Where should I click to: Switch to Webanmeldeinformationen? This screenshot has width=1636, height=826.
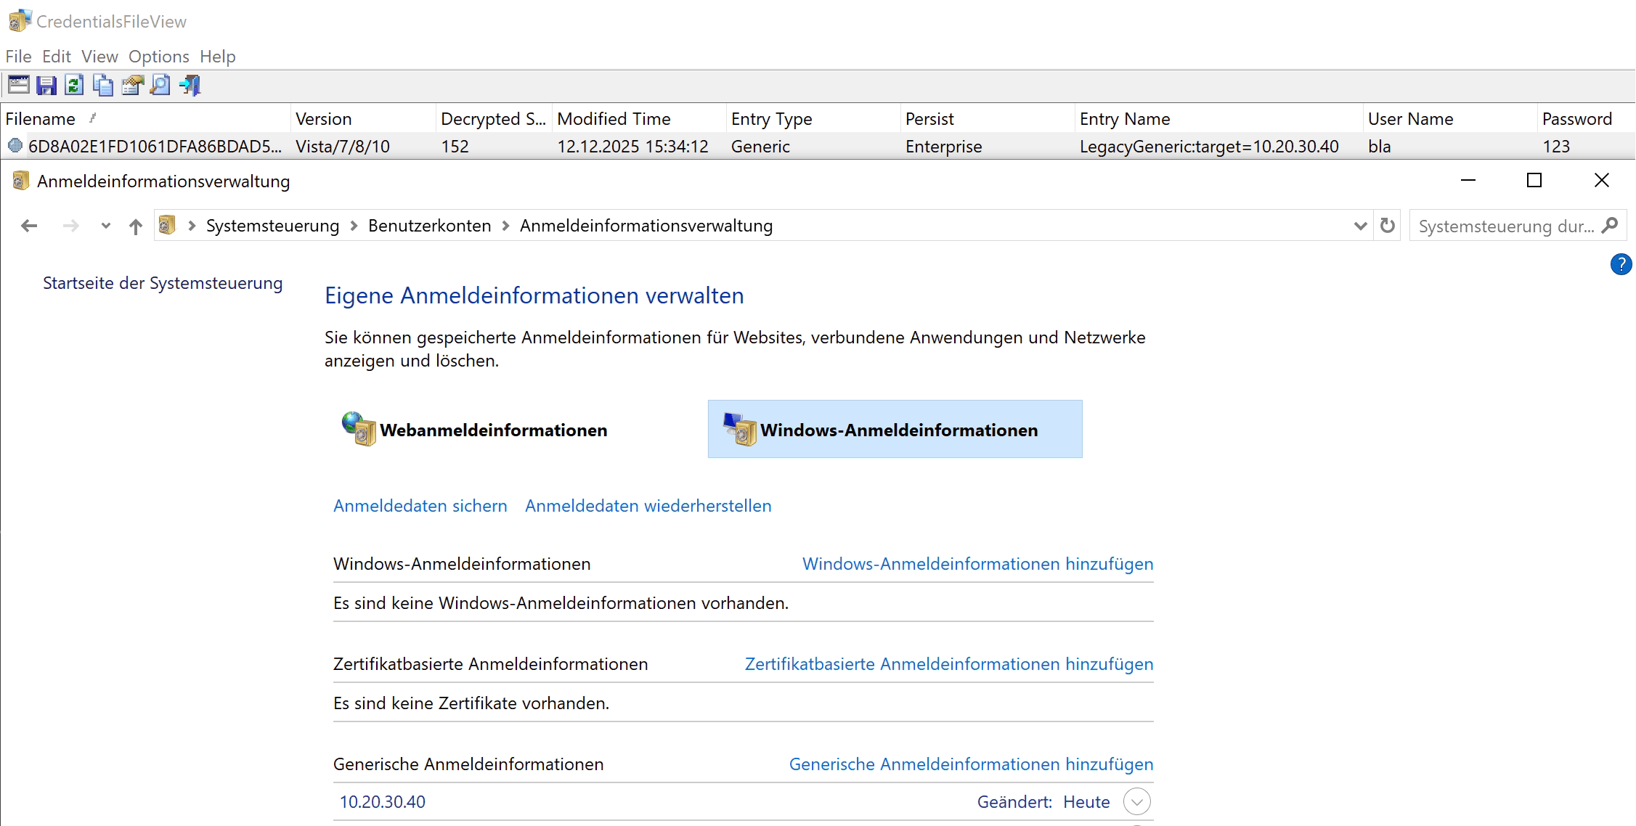tap(492, 429)
